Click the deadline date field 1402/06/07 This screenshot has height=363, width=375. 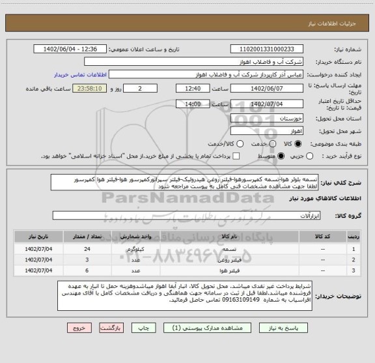point(267,89)
